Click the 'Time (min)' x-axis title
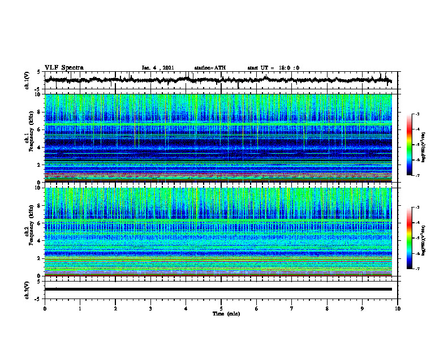This screenshot has height=346, width=448. [x=226, y=314]
